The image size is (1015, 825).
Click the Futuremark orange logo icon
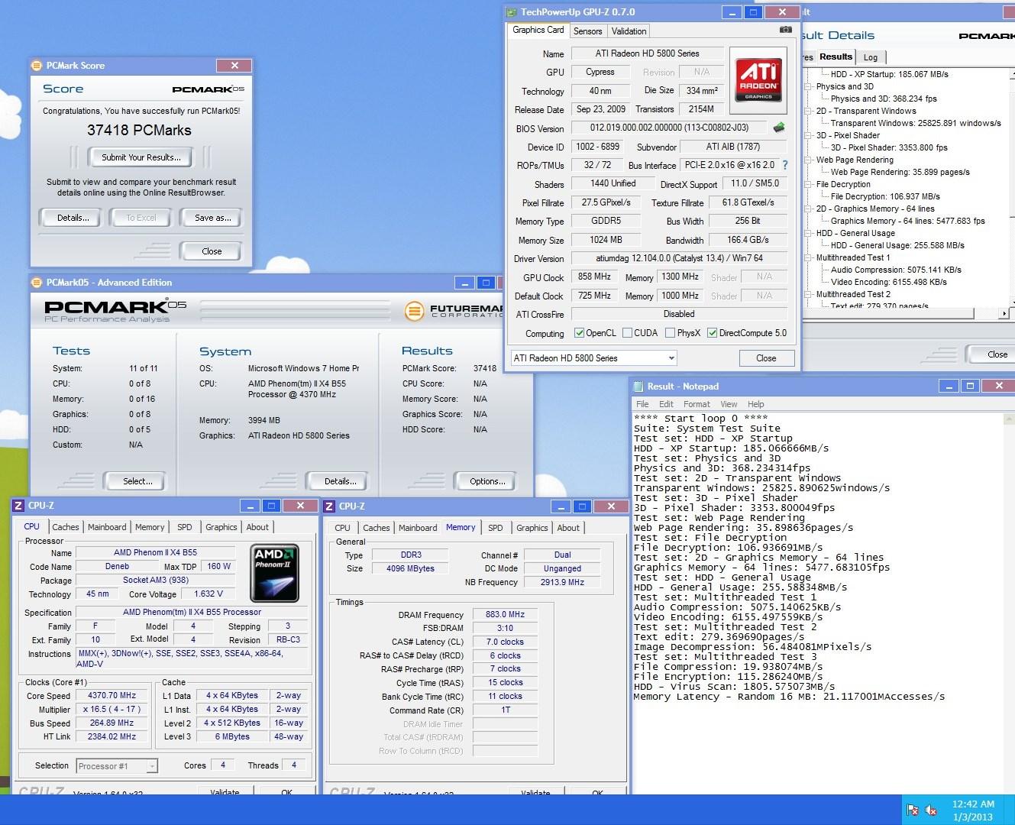[x=414, y=311]
